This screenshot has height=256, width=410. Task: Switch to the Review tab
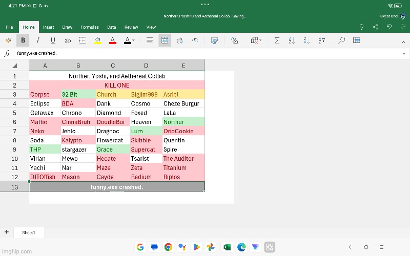[x=131, y=27]
